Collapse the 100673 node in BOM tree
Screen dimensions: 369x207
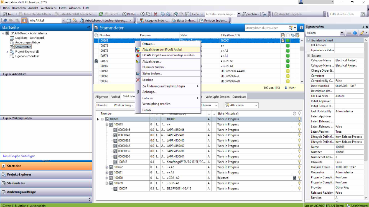tap(107, 125)
